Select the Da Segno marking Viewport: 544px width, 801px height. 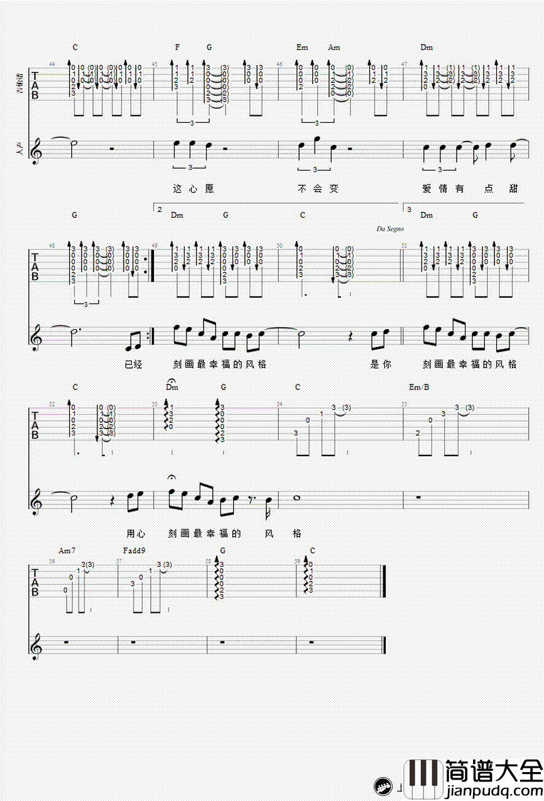click(390, 229)
